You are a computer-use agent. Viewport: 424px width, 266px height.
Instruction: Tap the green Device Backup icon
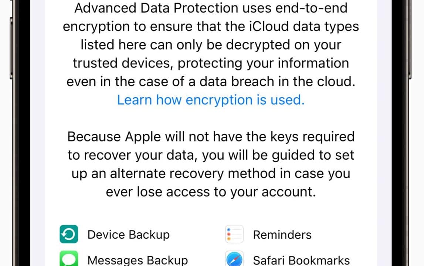(69, 234)
